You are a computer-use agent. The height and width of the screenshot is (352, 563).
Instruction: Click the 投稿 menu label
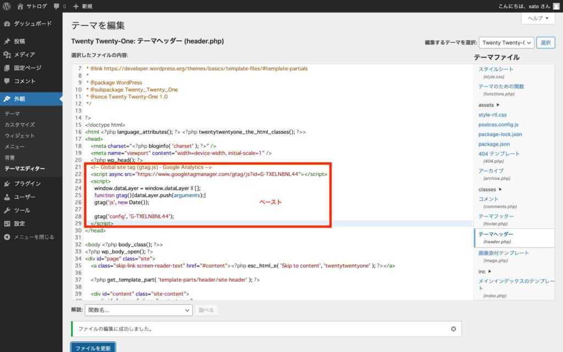19,41
